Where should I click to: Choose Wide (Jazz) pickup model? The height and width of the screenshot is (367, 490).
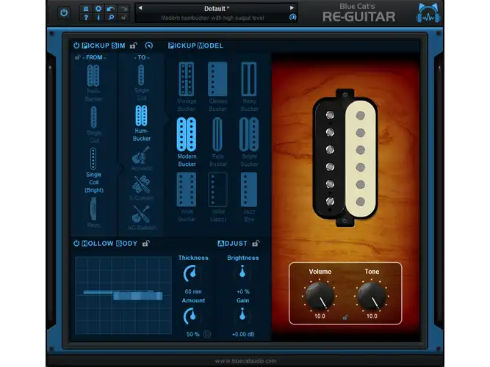(x=217, y=197)
